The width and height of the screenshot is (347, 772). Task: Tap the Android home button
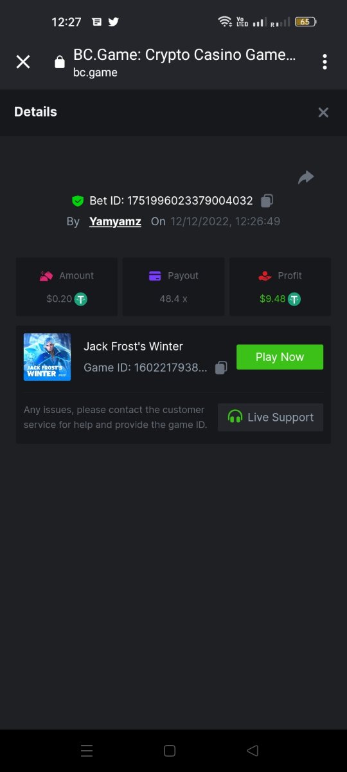coord(170,751)
